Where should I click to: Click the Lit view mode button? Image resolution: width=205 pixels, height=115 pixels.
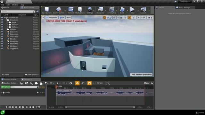pos(62,18)
